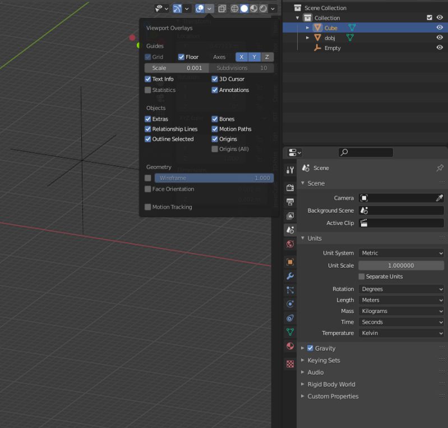Switch to Rendered shading mode
The width and height of the screenshot is (448, 428).
[x=264, y=8]
